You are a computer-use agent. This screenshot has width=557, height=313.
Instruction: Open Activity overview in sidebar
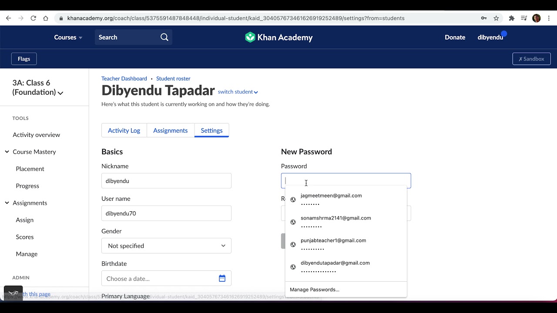pyautogui.click(x=37, y=135)
